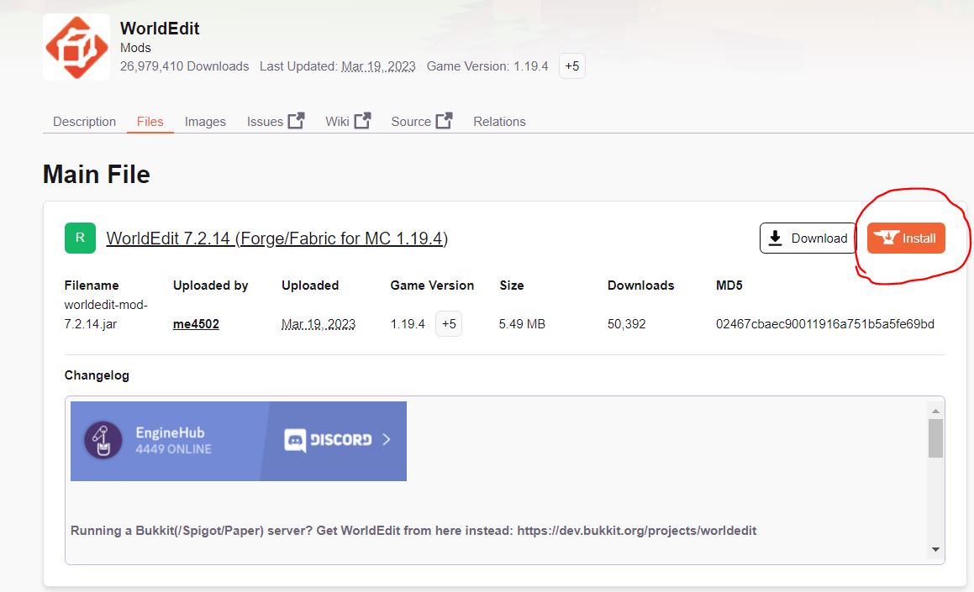Click scrollbar down arrow in changelog
This screenshot has width=974, height=592.
tap(935, 550)
